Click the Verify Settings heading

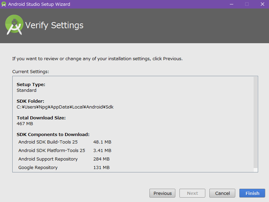pos(54,25)
